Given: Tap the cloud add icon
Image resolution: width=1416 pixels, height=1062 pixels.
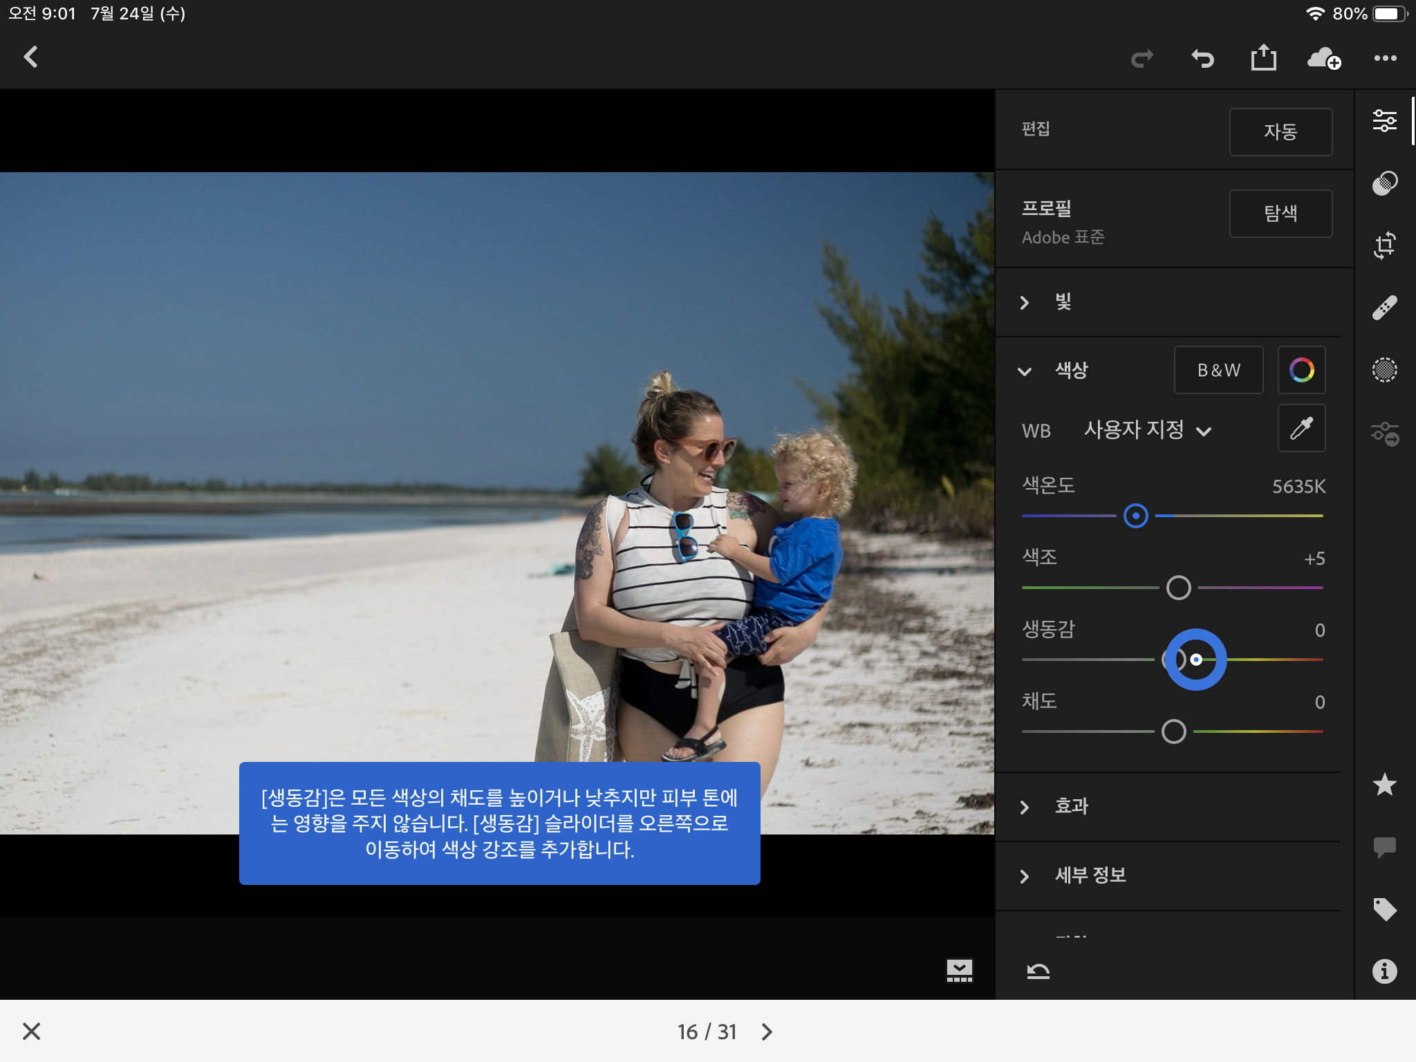Looking at the screenshot, I should 1323,58.
